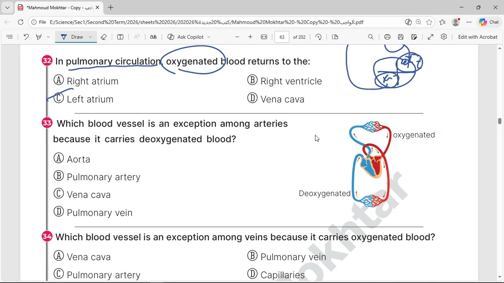
Task: Open the table of contents sidebar
Action: coord(10,37)
